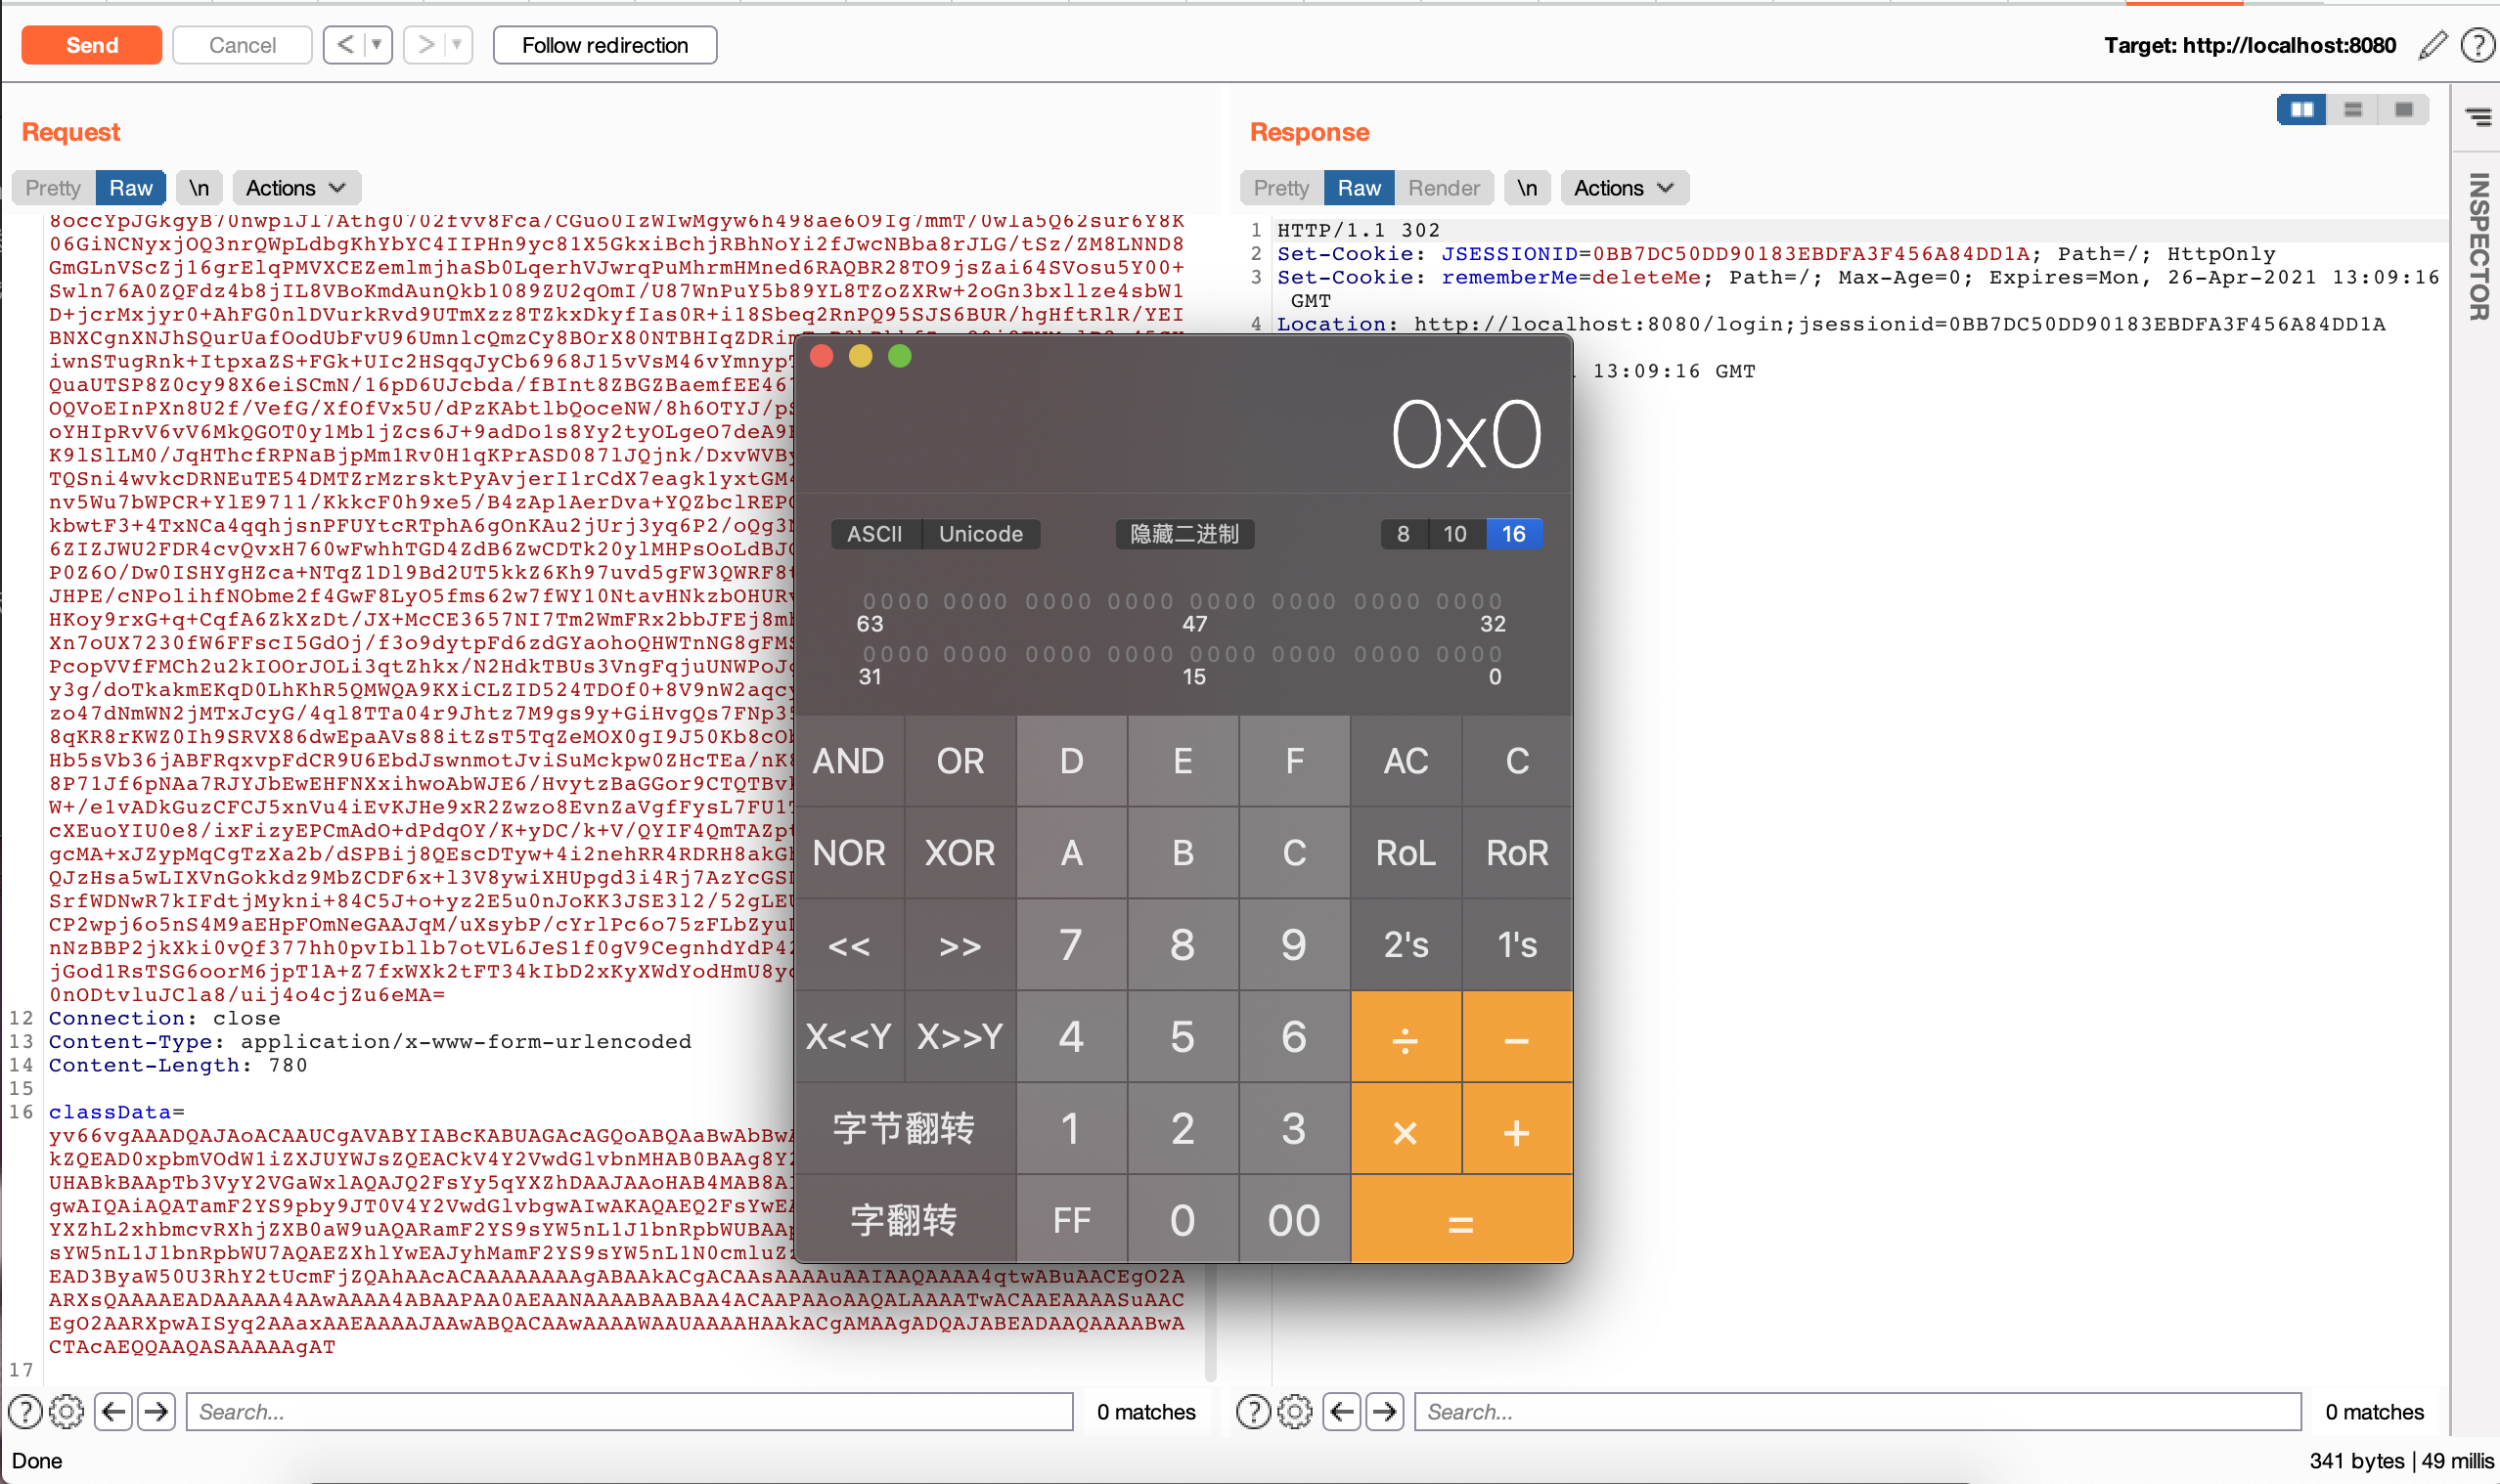Open the Response Actions dropdown
The height and width of the screenshot is (1484, 2500).
pos(1624,188)
